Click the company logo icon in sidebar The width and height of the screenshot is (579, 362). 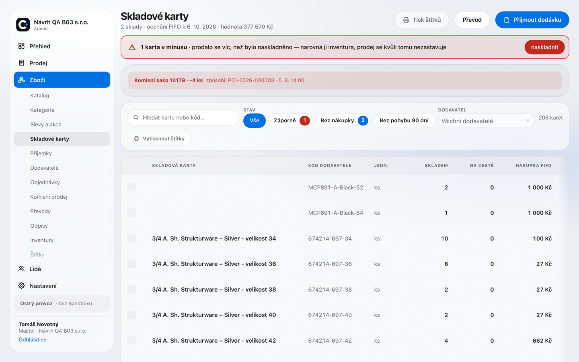coord(23,25)
